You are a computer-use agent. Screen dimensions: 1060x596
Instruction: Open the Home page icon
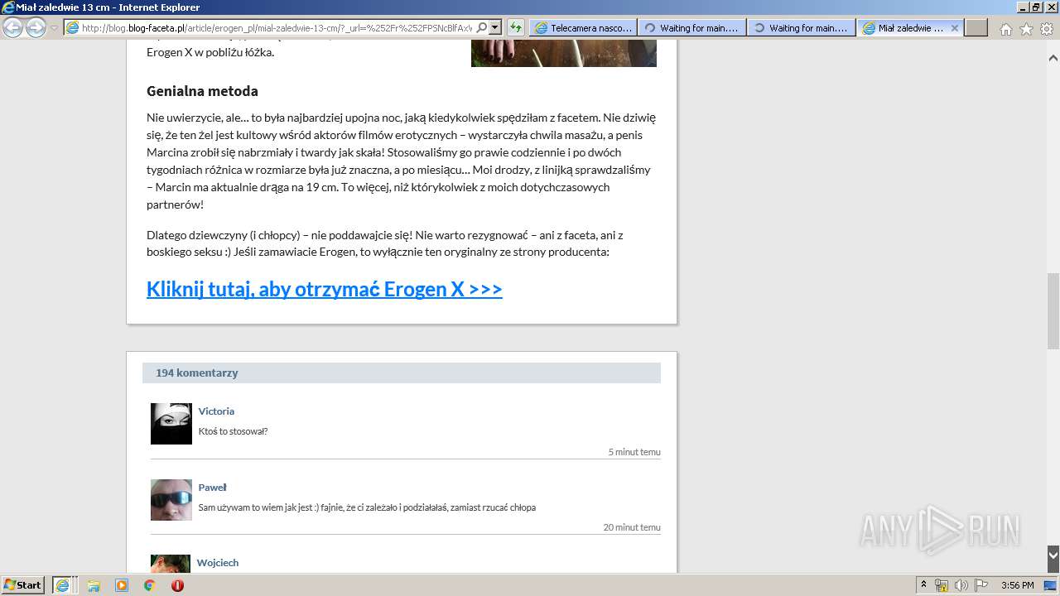pyautogui.click(x=1005, y=29)
